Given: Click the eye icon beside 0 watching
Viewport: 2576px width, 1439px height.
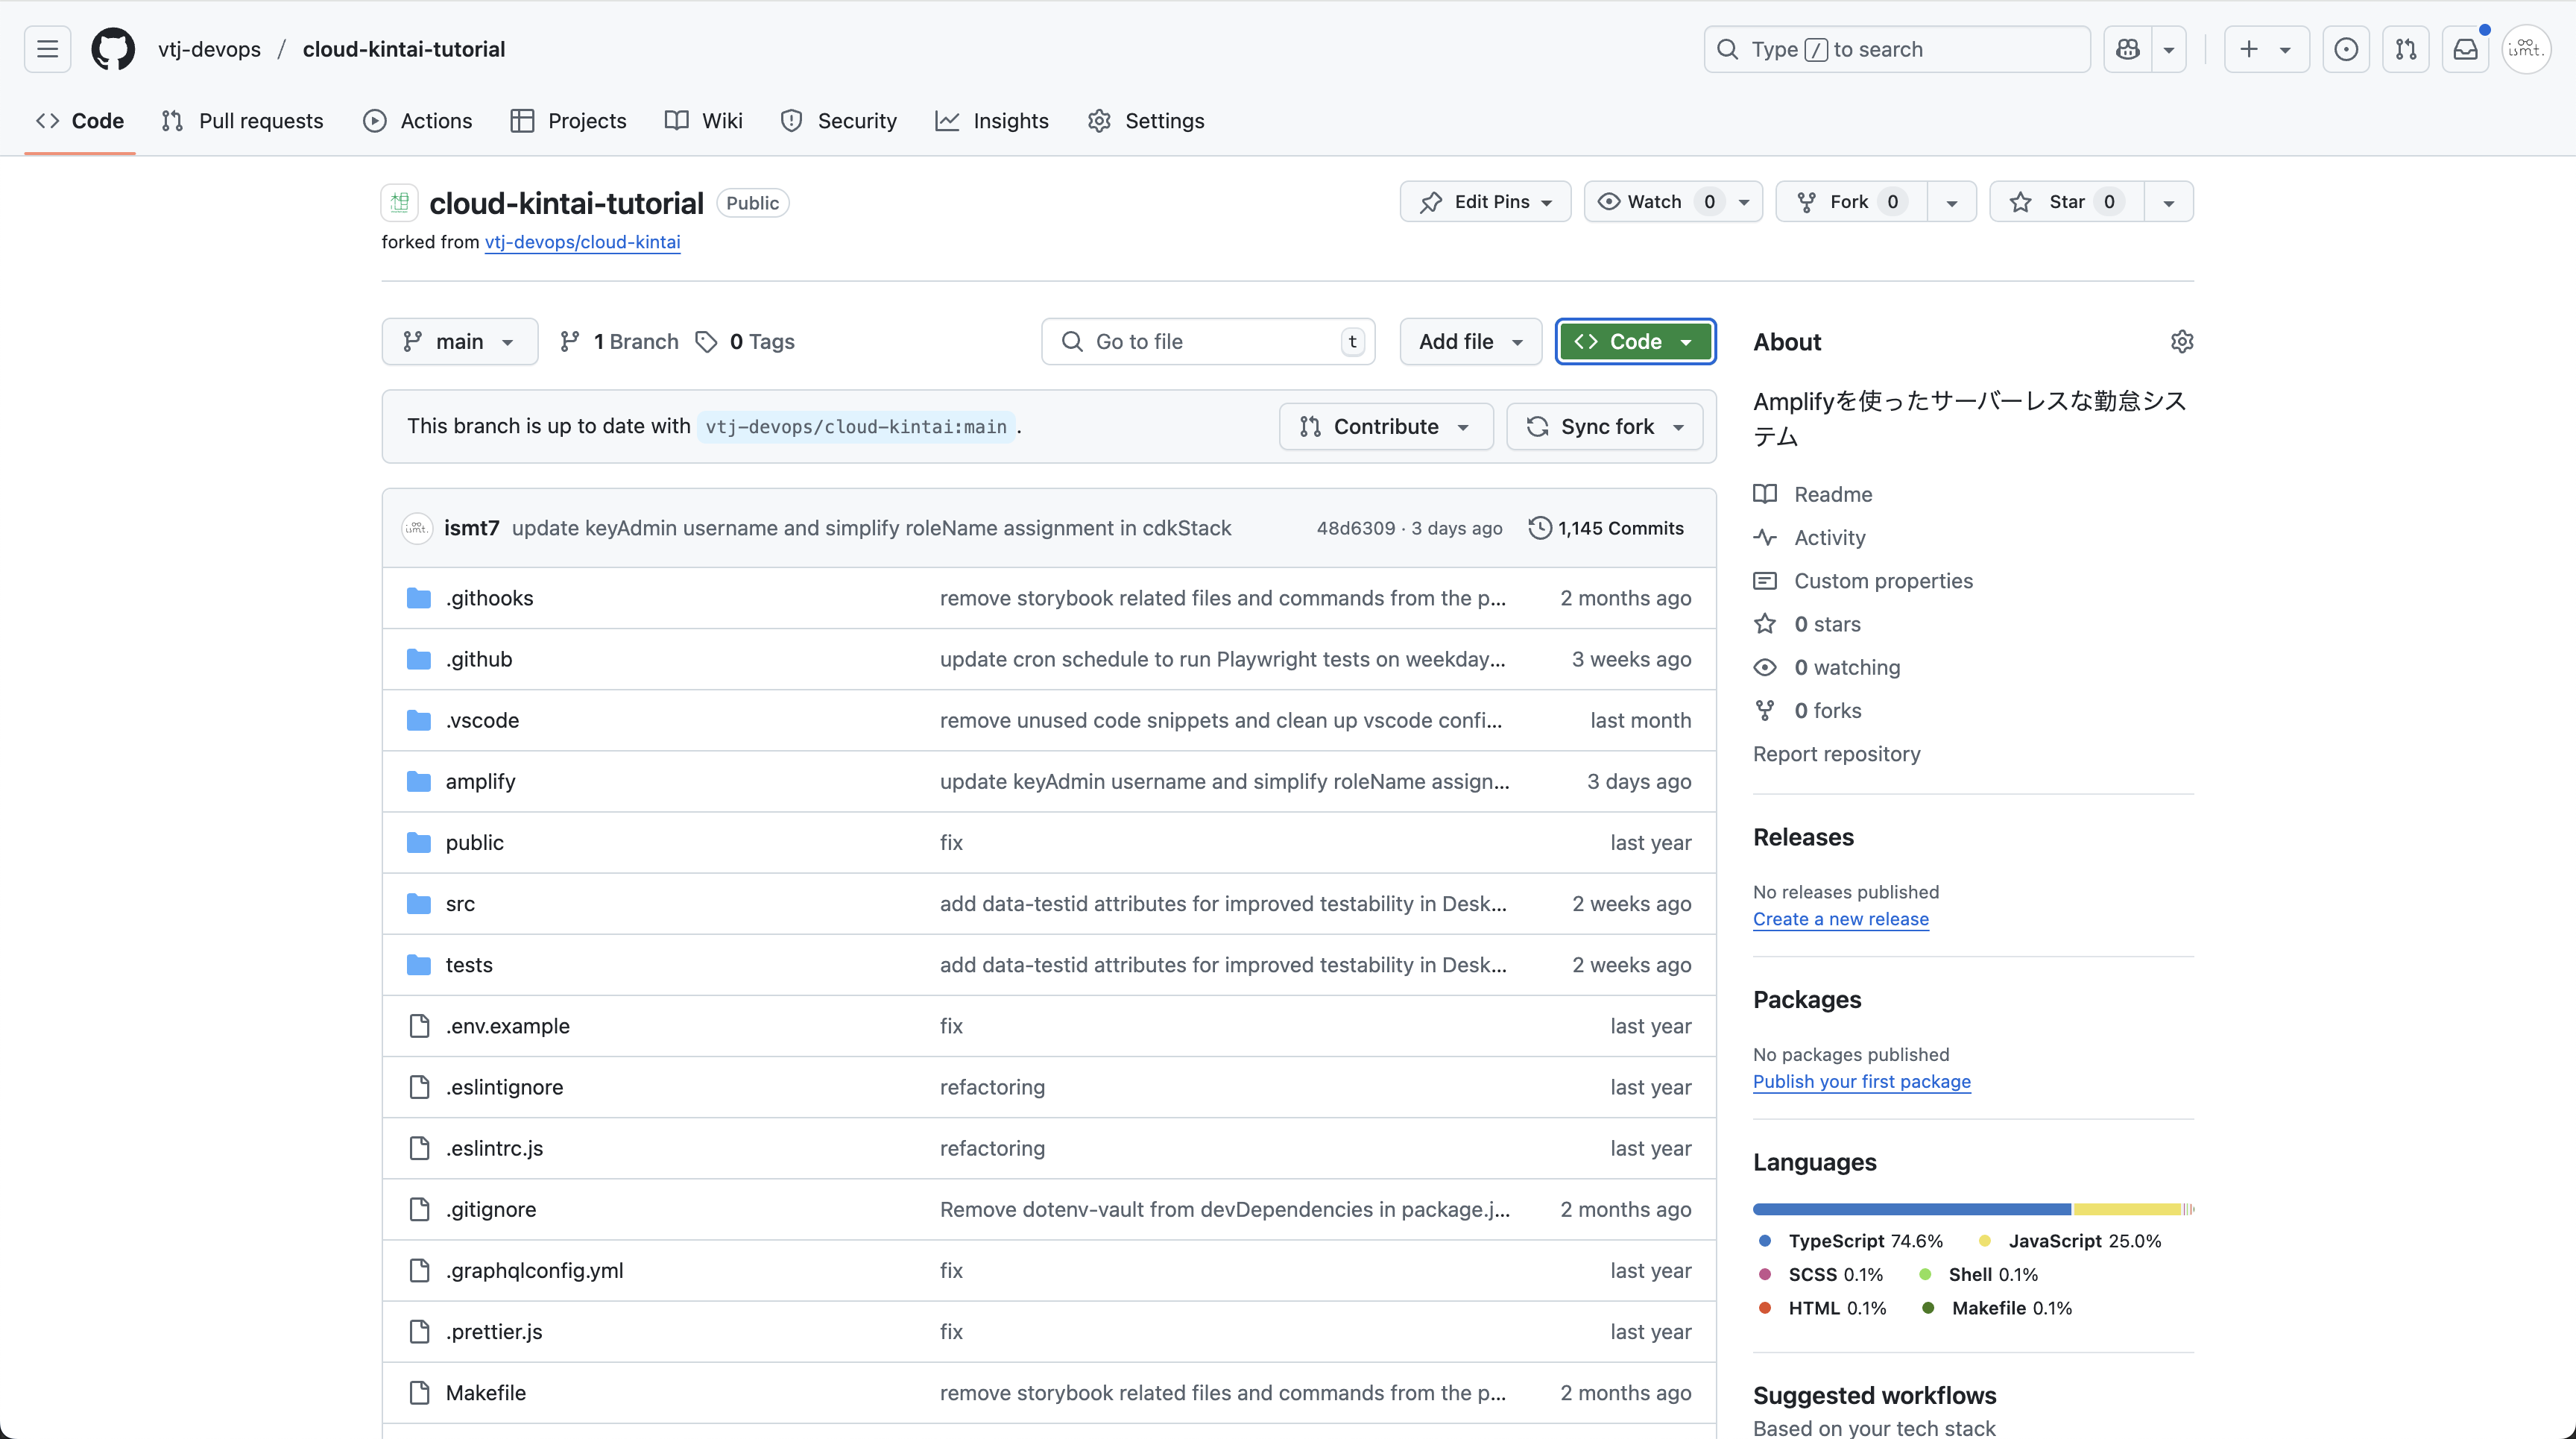Looking at the screenshot, I should point(1765,667).
